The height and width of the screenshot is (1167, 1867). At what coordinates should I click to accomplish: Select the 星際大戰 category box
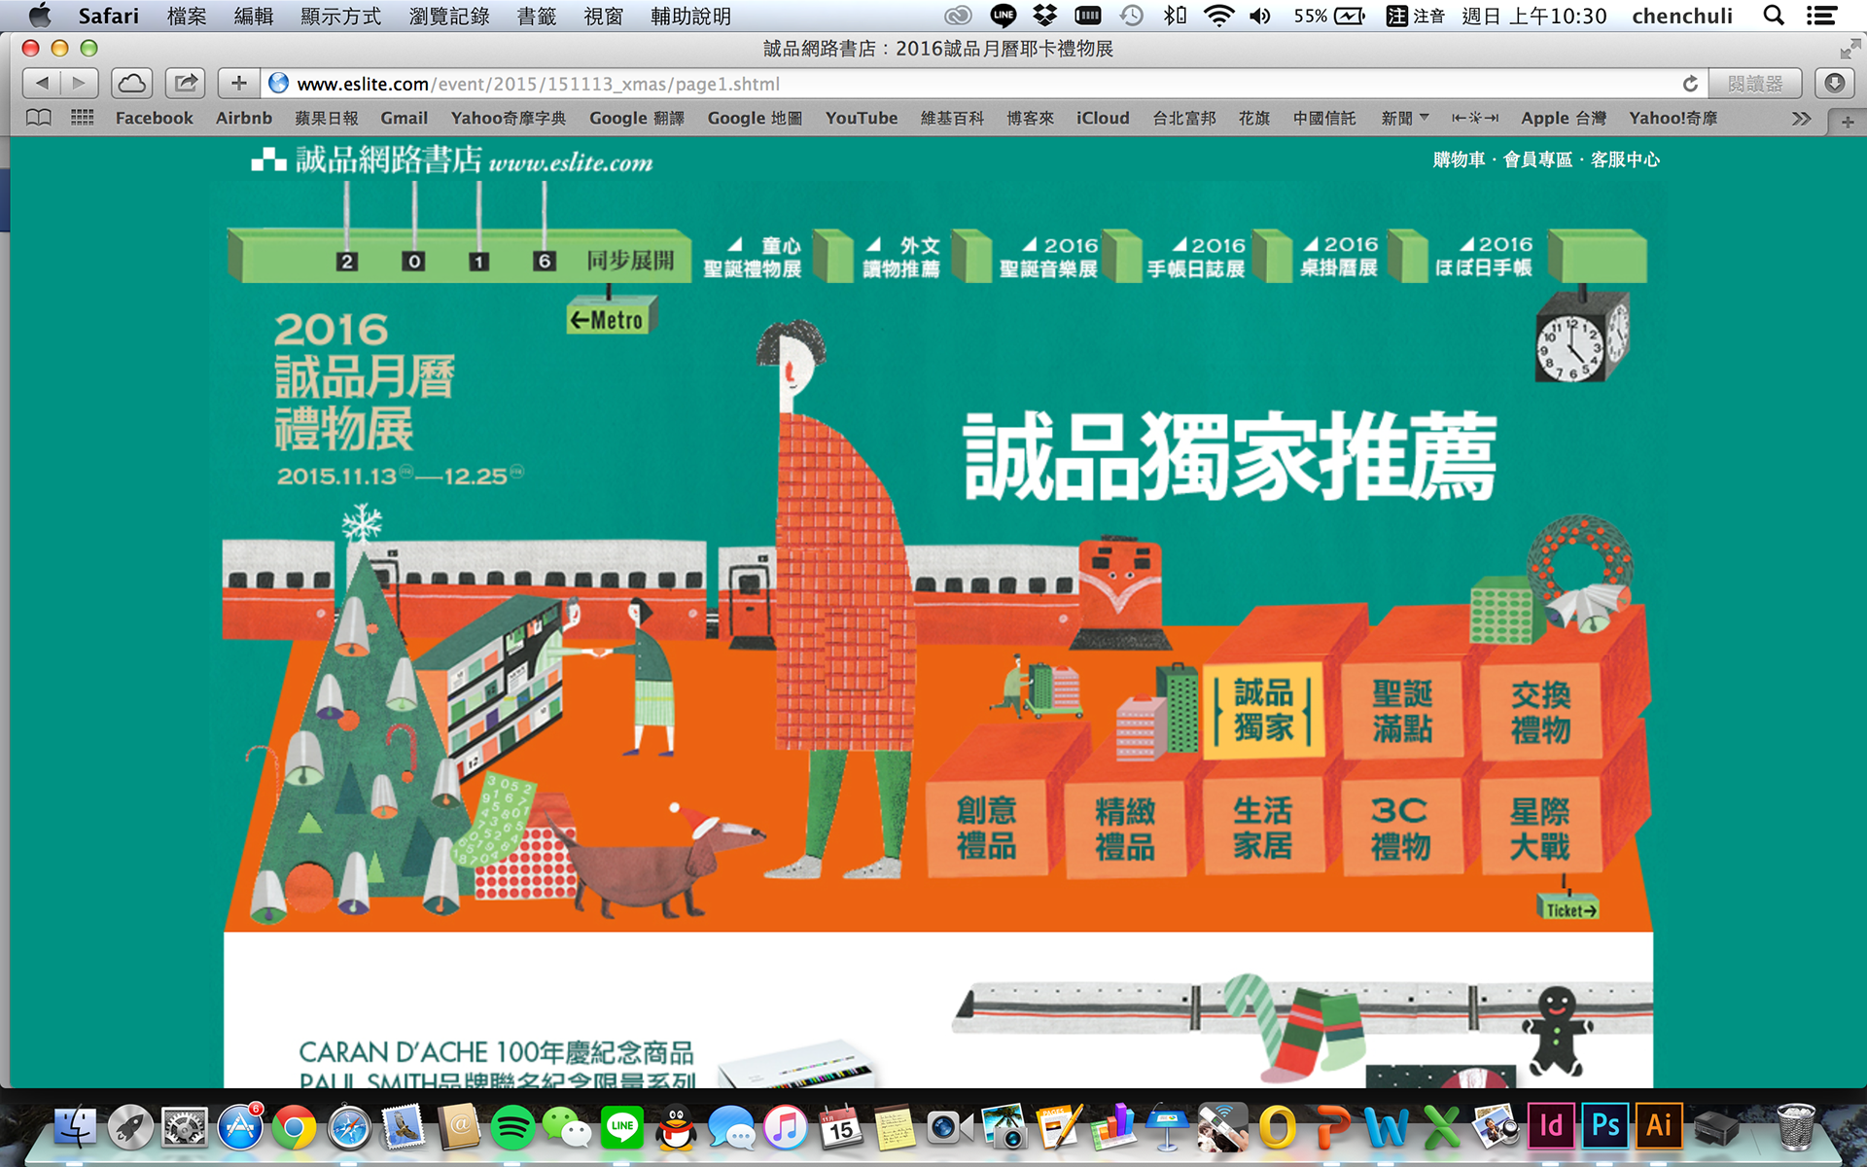point(1540,828)
